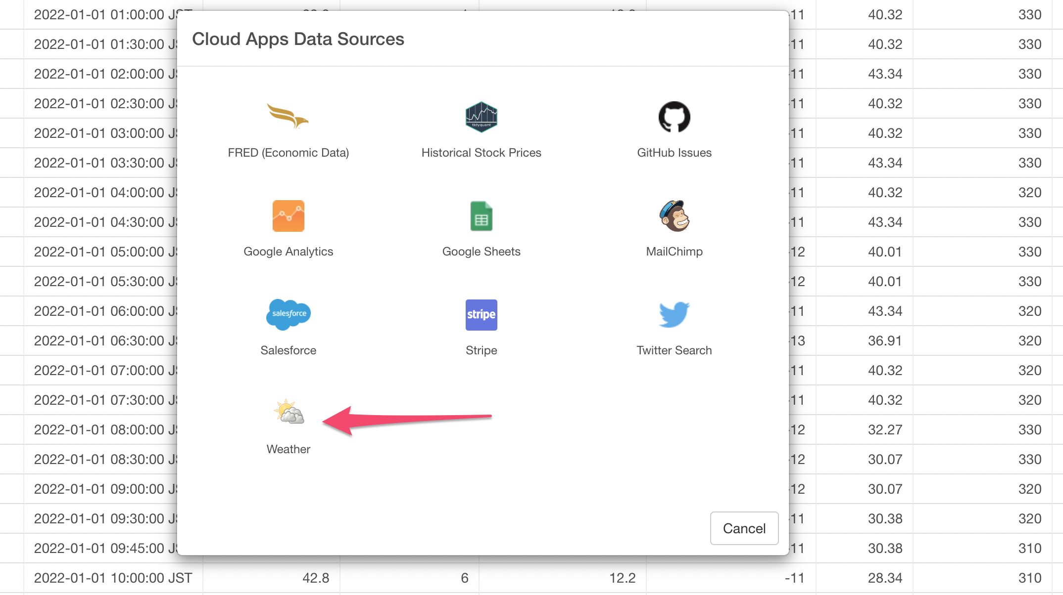Select the FRED Economic Data source icon
Screen dimensions: 1063x595
coord(288,117)
